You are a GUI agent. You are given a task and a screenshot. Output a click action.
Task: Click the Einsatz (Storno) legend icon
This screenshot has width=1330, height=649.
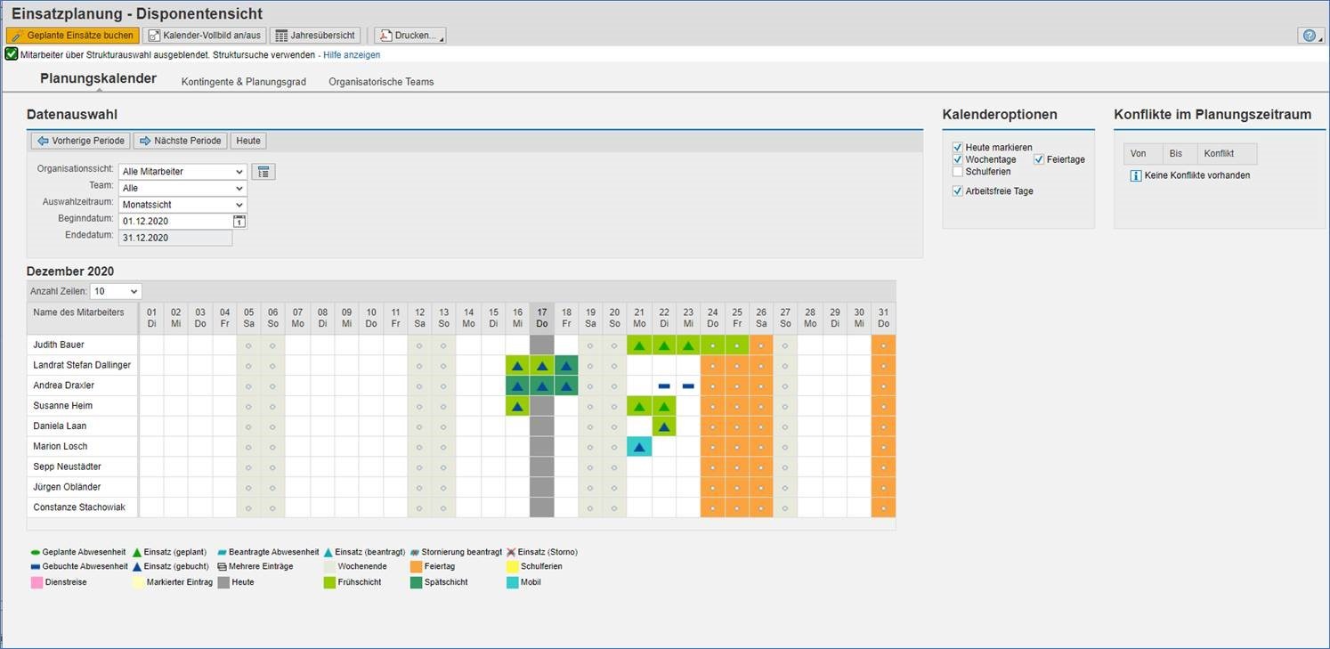pyautogui.click(x=511, y=552)
